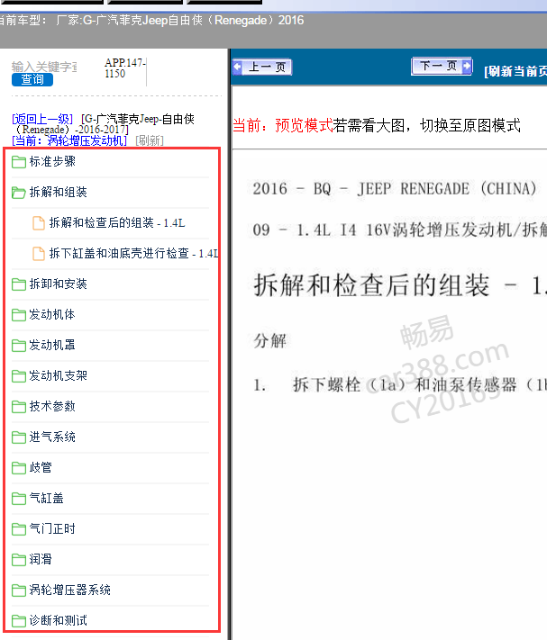The width and height of the screenshot is (547, 640).
Task: Expand the 进气系统 folder
Action: [52, 437]
